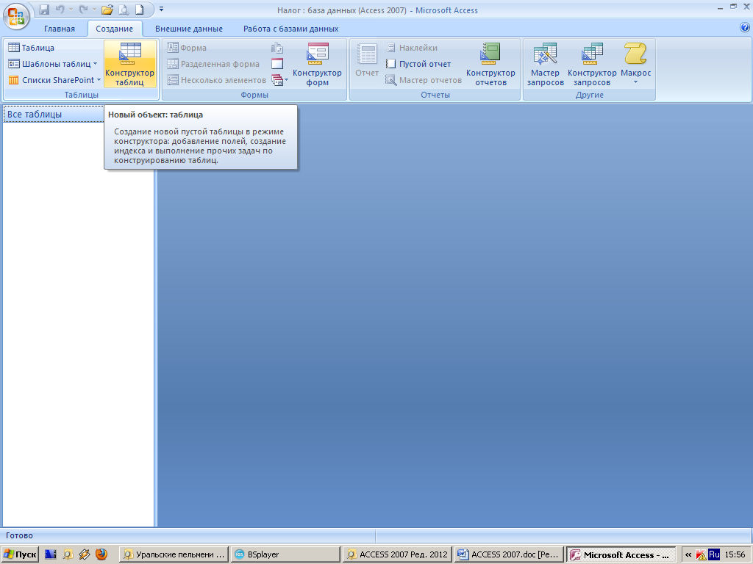Click the Save icon in quick access toolbar

click(44, 9)
